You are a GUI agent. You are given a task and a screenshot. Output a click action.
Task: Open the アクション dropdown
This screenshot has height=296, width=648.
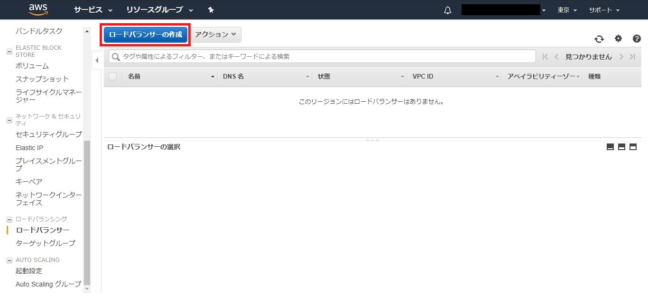(x=216, y=35)
